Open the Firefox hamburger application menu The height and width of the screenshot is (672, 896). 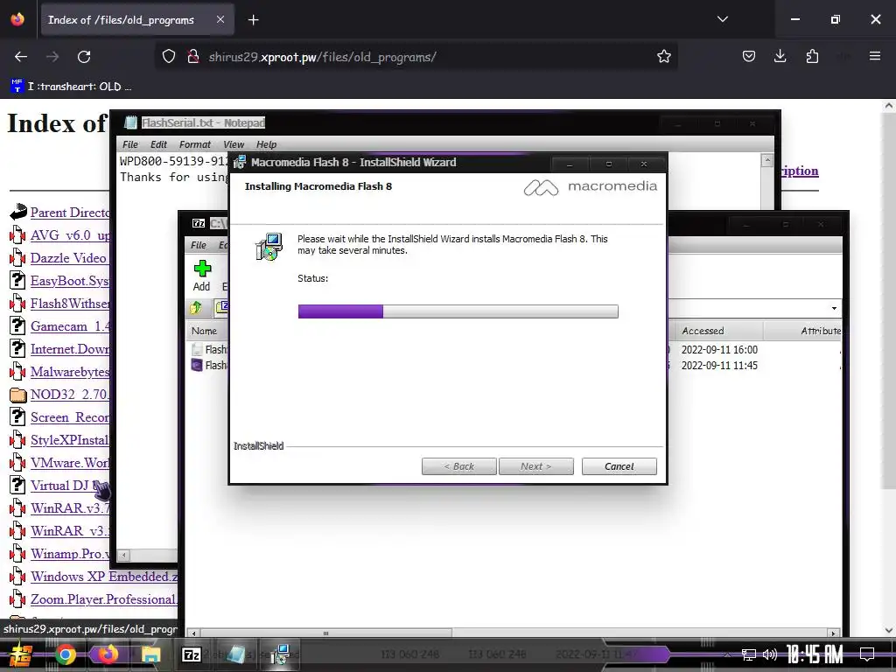[874, 56]
